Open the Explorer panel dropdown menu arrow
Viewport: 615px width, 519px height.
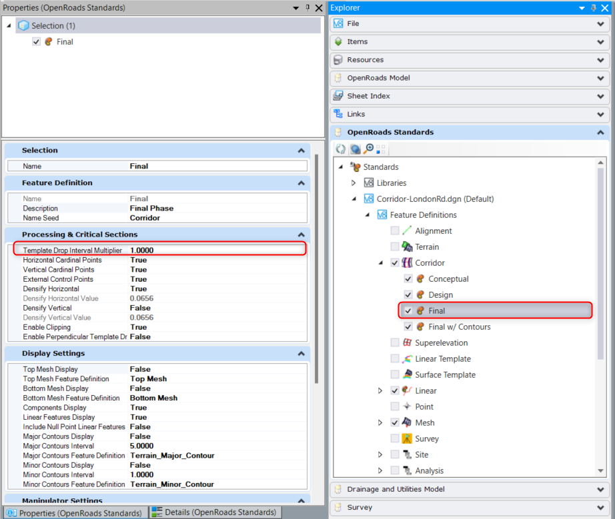[x=582, y=8]
